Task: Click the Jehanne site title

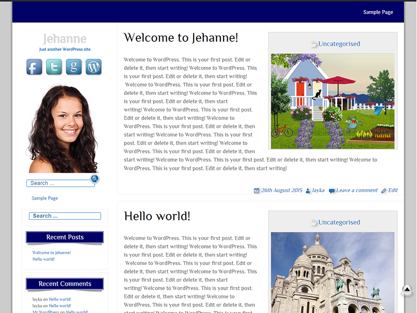Action: 65,39
